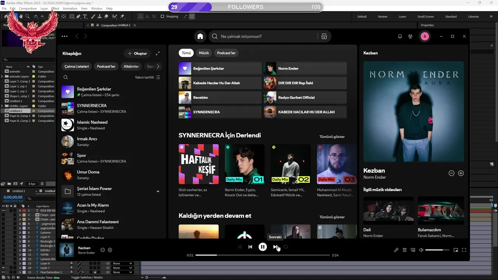This screenshot has height=280, width=498.
Task: Open Spotify notifications bell
Action: [x=400, y=36]
